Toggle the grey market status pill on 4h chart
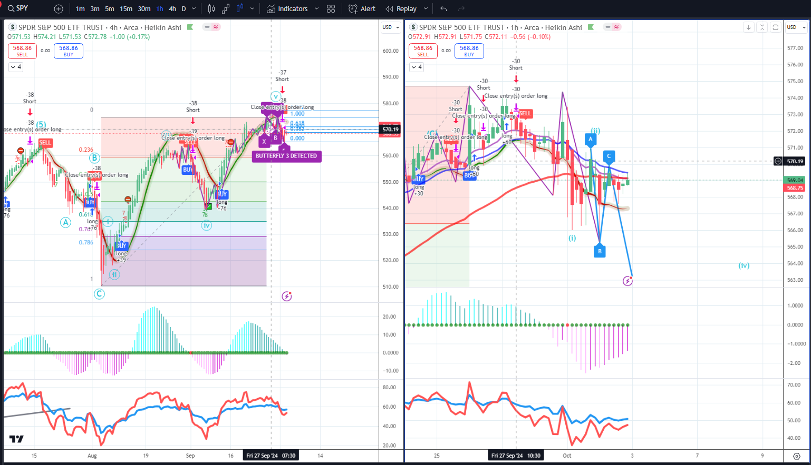Viewport: 811px width, 465px height. (x=207, y=27)
